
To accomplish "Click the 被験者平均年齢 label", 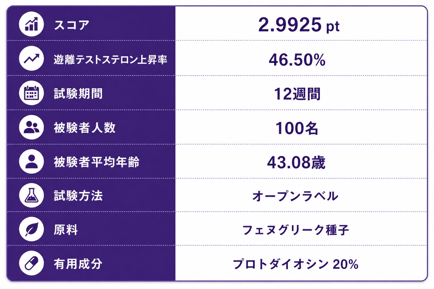I will [x=97, y=162].
